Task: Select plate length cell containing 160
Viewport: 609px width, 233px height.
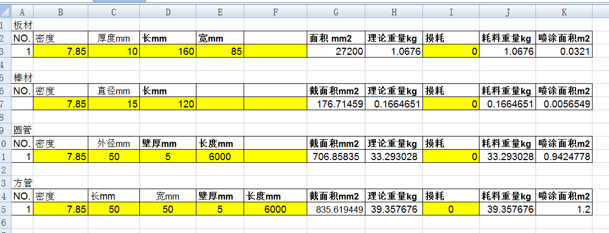Action: click(x=168, y=51)
